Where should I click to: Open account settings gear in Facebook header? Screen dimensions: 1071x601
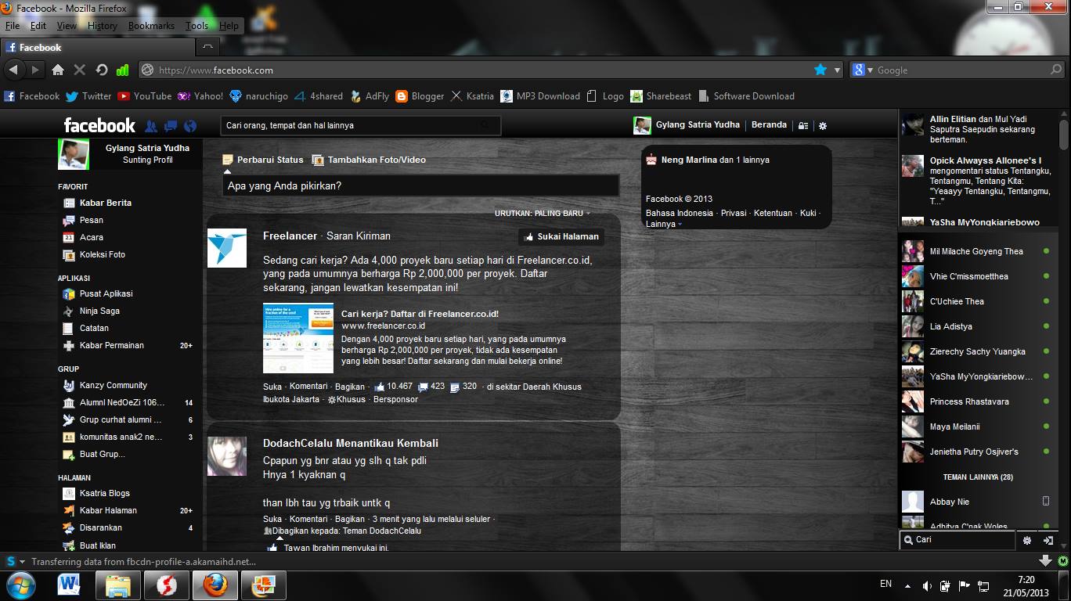click(823, 125)
